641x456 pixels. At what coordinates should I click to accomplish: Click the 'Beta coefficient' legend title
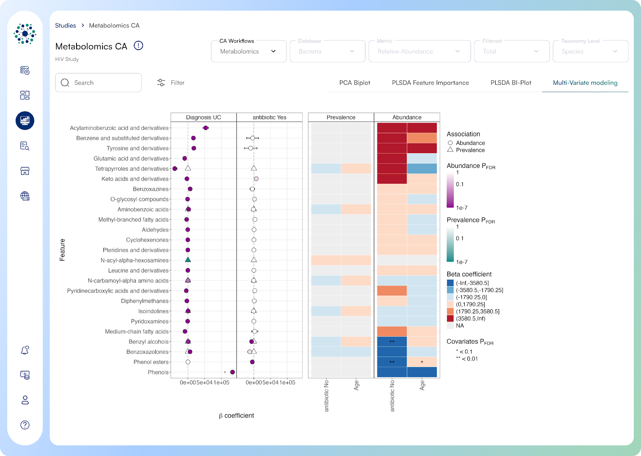point(469,274)
